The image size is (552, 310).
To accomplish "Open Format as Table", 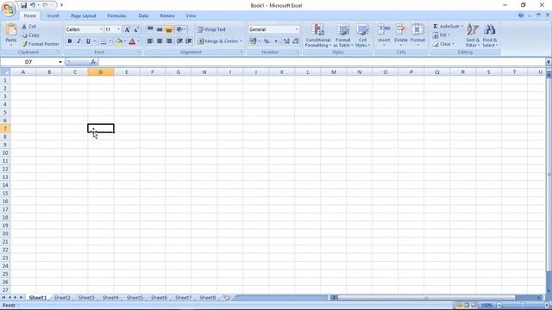I will (x=343, y=35).
